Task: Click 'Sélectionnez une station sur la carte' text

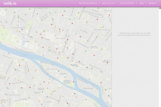Action: (135, 33)
